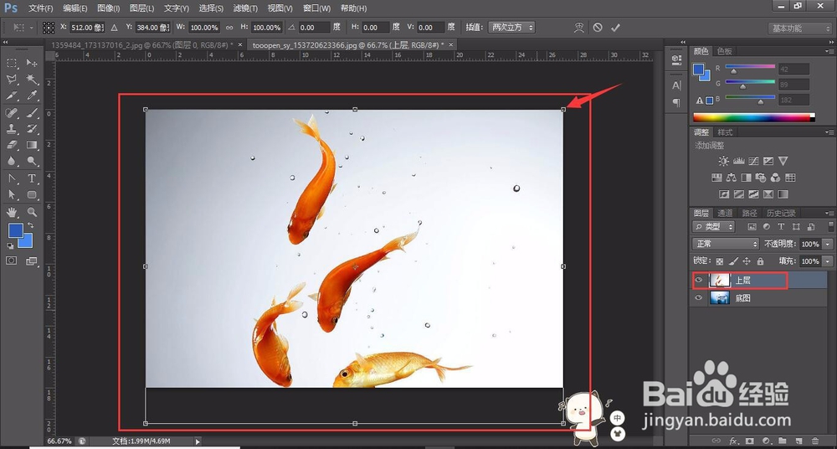Select the Clone Stamp tool
Viewport: 837px width, 449px height.
(x=12, y=129)
